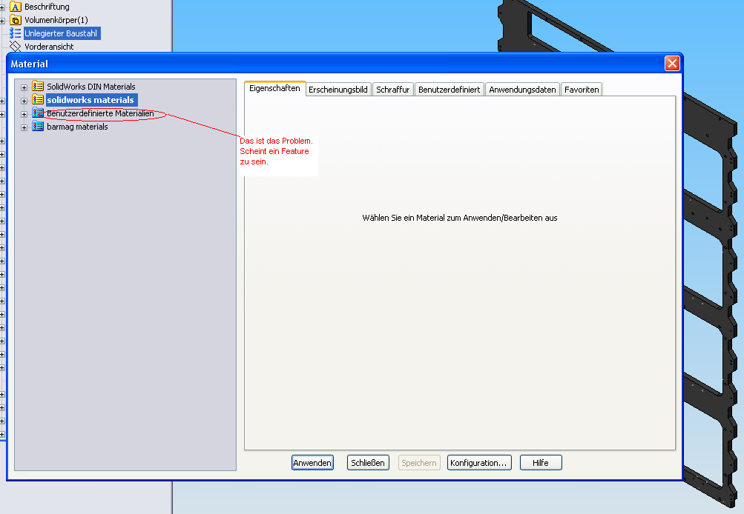The height and width of the screenshot is (514, 744).
Task: Select Vorderansicht in feature tree
Action: coord(49,47)
